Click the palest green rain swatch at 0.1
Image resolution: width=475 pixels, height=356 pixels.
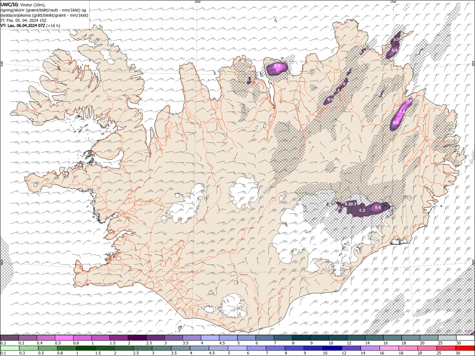(x=10, y=348)
